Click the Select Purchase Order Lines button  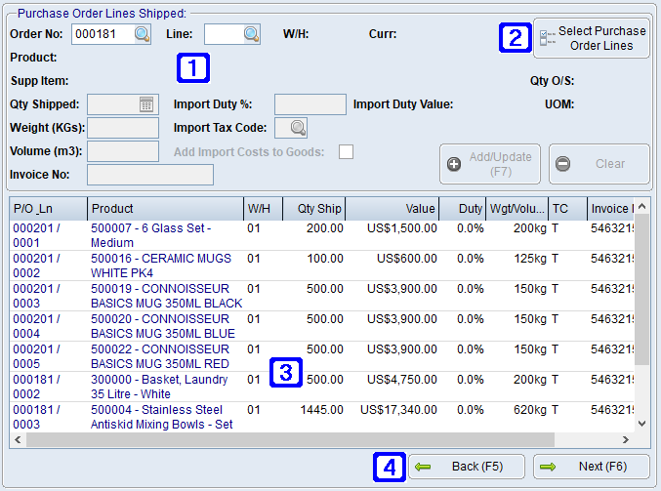591,38
